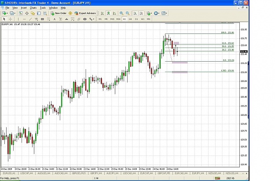The height and width of the screenshot is (181, 275).
Task: Open the File menu
Action: (7, 8)
